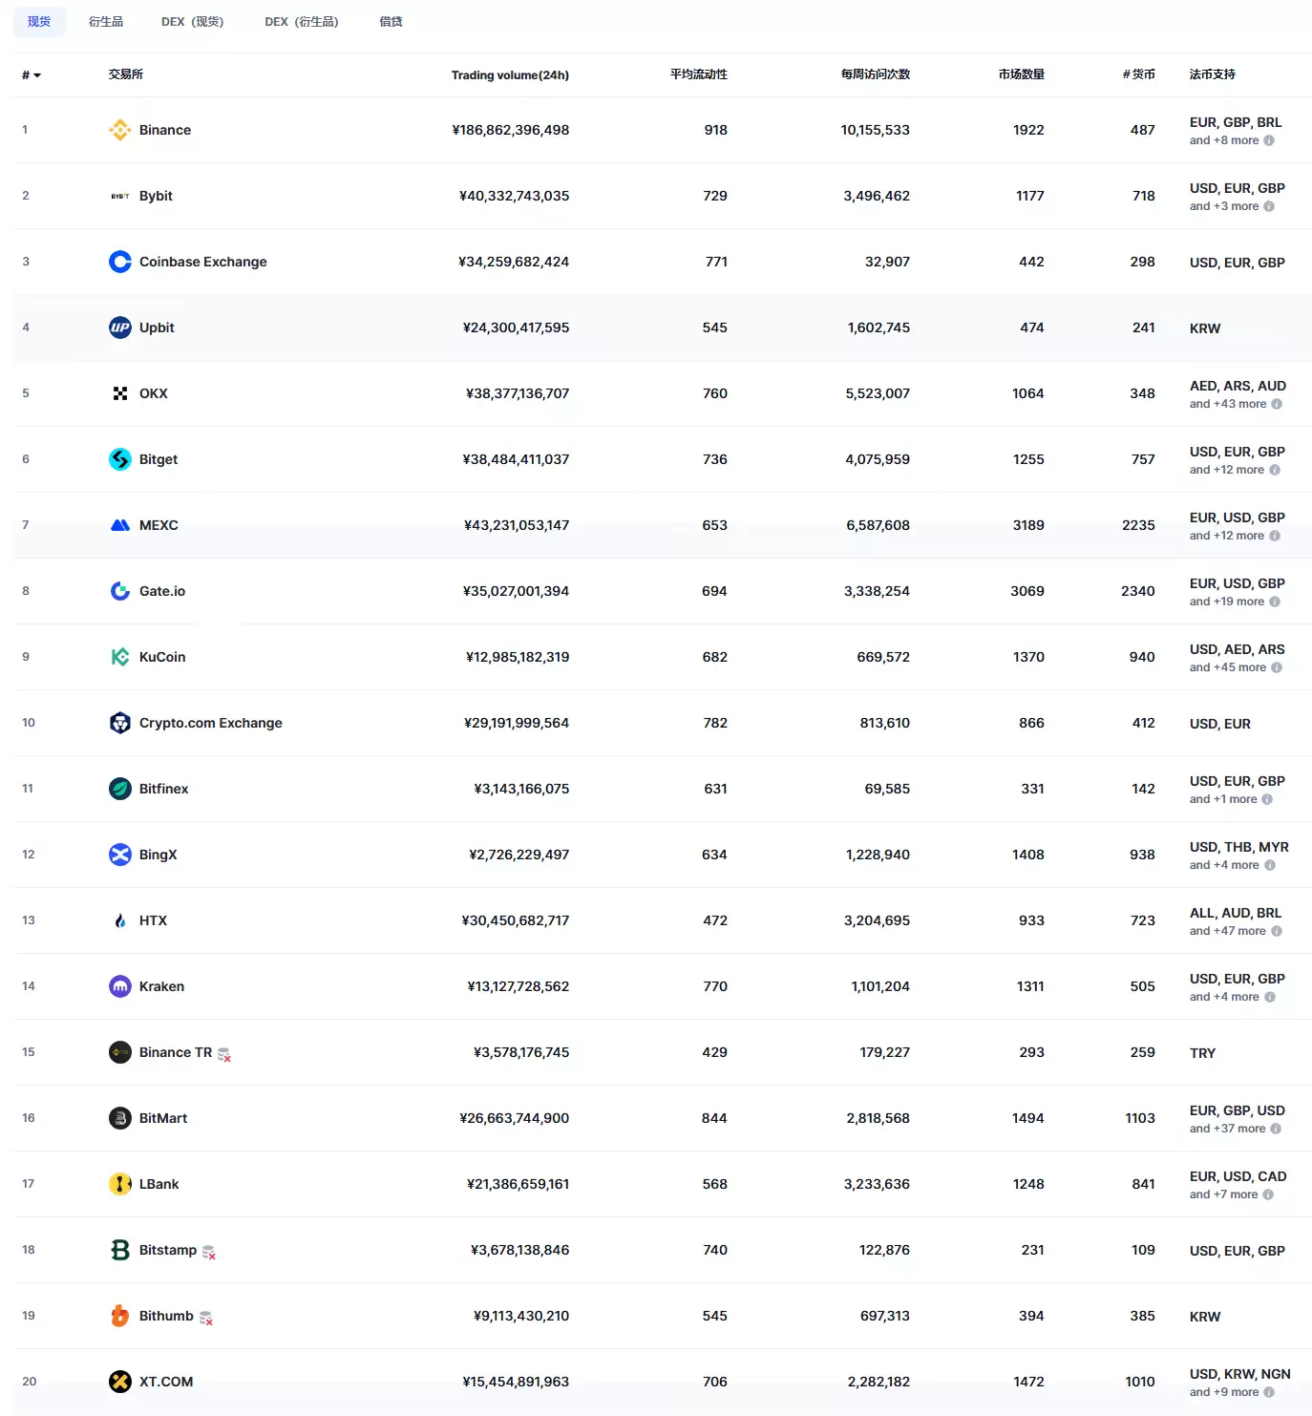Click the Bithumb logo icon
Image resolution: width=1312 pixels, height=1416 pixels.
(120, 1316)
